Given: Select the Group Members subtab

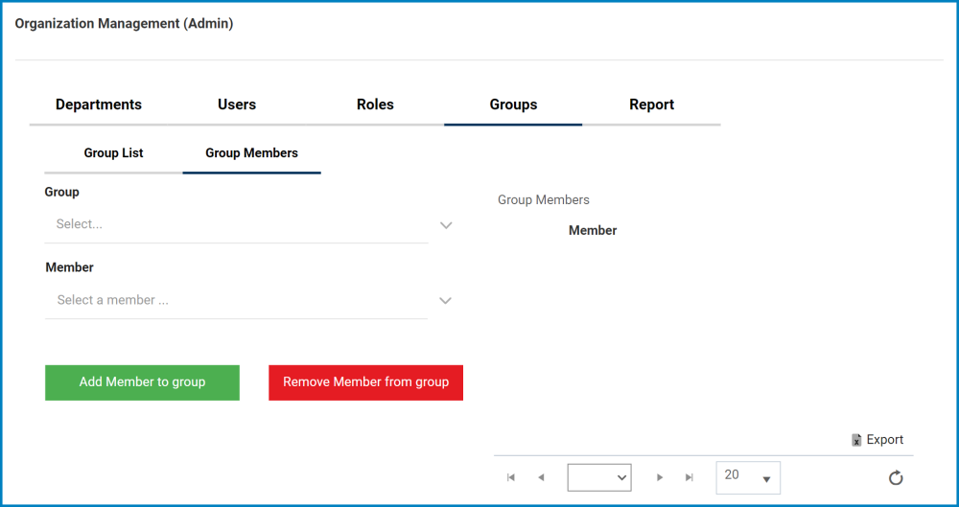Looking at the screenshot, I should 251,153.
